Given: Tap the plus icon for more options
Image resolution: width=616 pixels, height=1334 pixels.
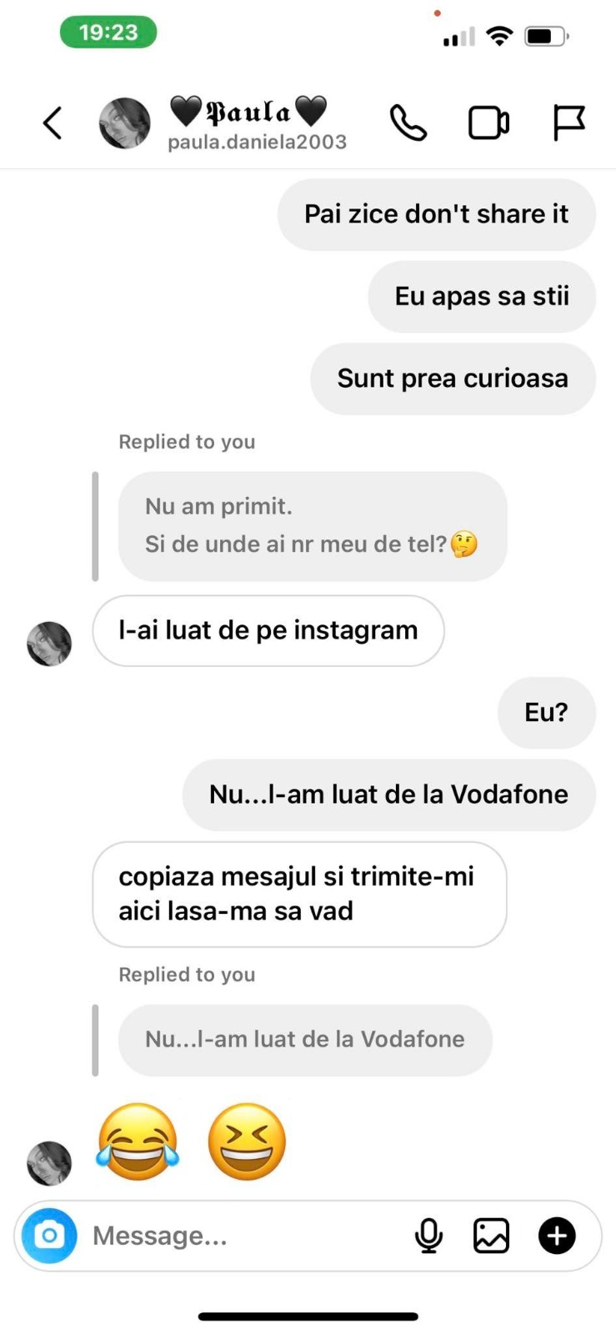Looking at the screenshot, I should coord(557,1236).
